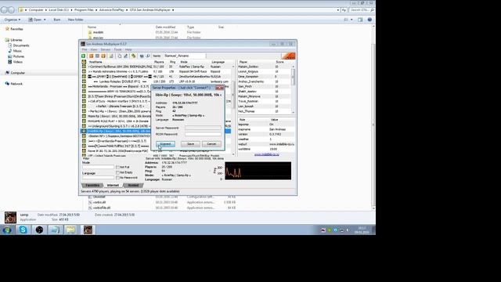501x282 pixels.
Task: Click the RCON Password field
Action: (x=203, y=134)
